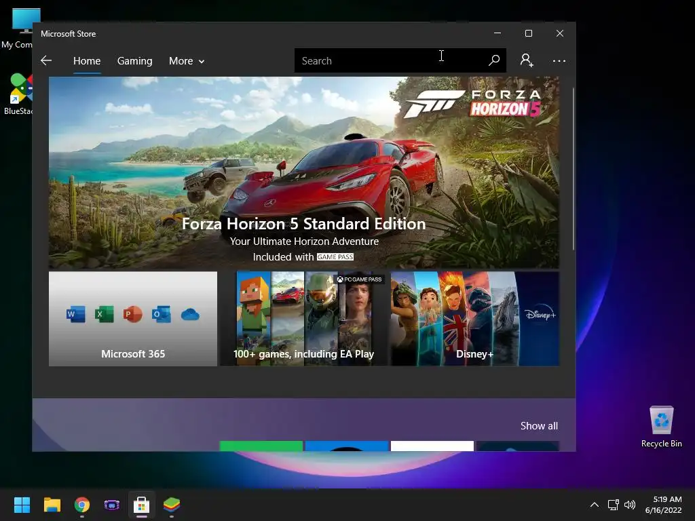Maximize the Microsoft Store window

coord(528,33)
